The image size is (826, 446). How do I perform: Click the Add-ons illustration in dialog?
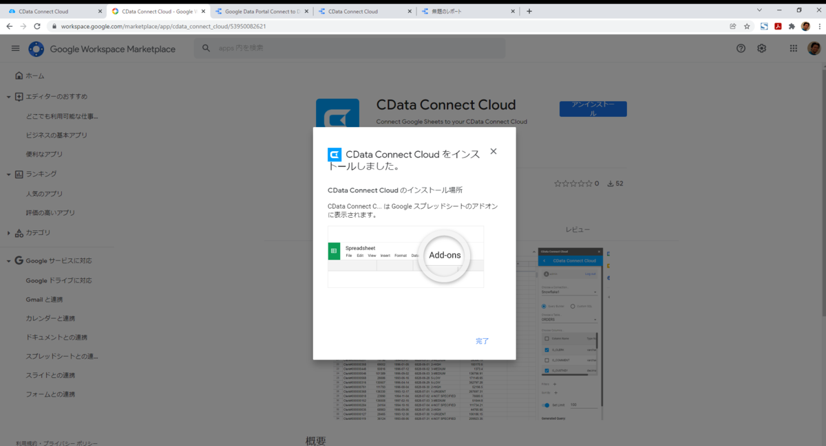pos(405,256)
